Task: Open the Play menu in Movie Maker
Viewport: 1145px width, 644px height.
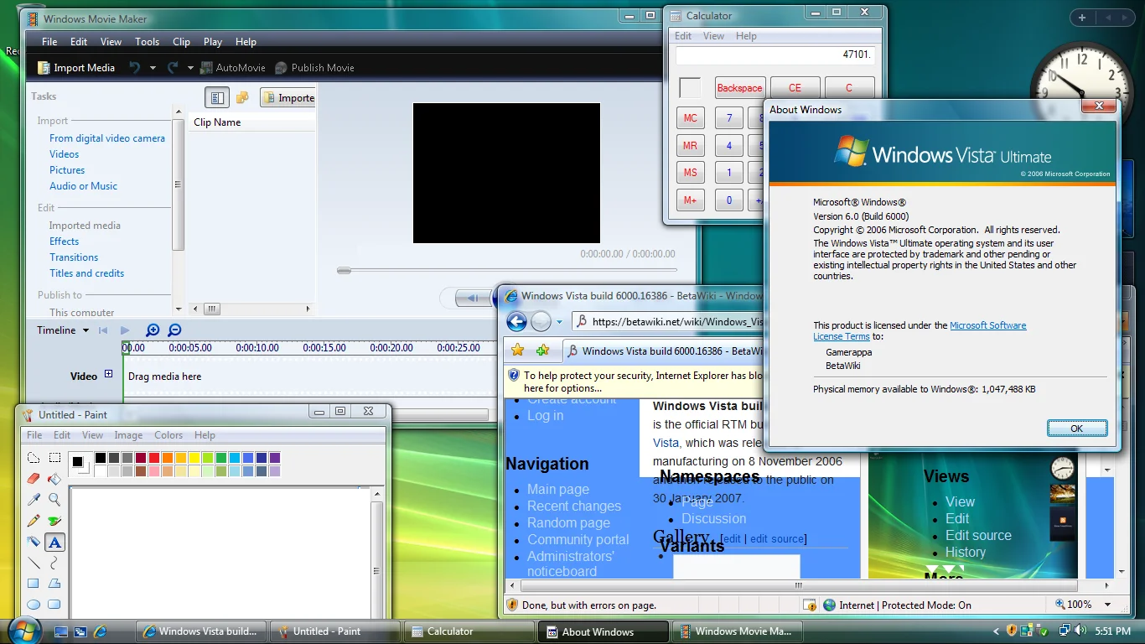Action: coord(213,42)
